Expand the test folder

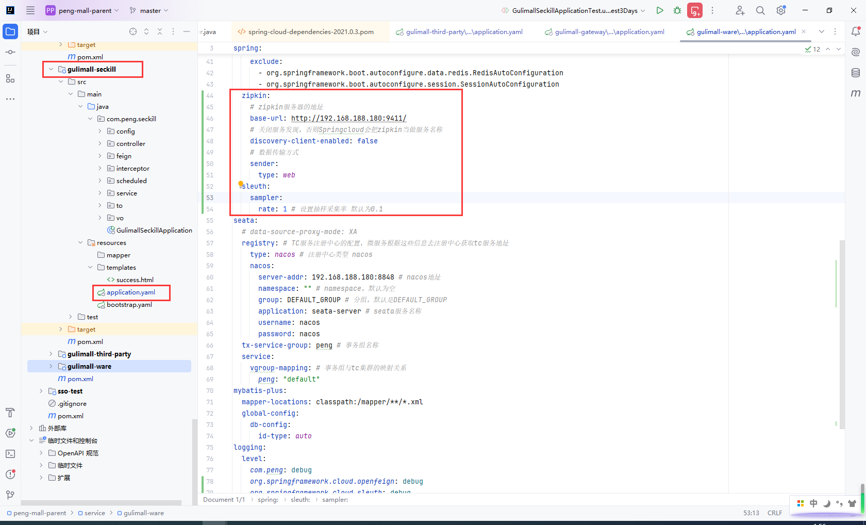tap(71, 317)
